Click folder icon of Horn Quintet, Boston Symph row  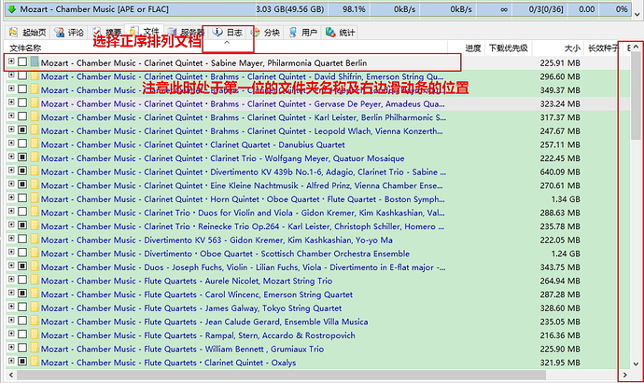pos(35,198)
